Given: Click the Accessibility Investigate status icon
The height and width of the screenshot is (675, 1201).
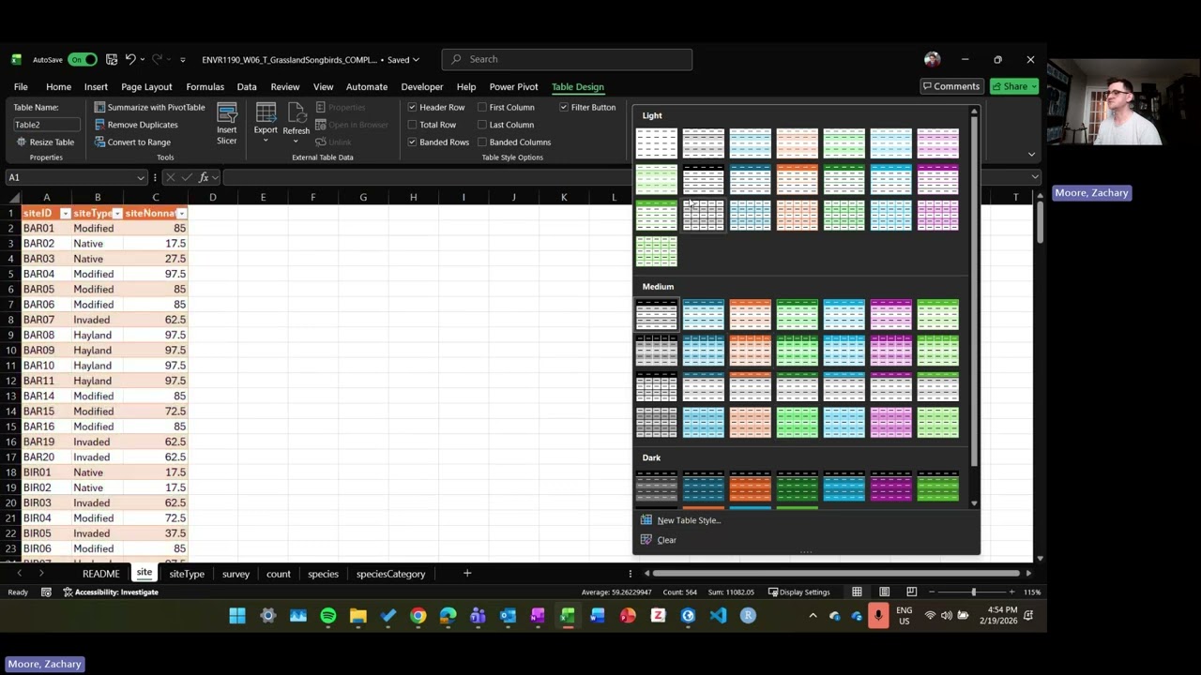Looking at the screenshot, I should 68,592.
